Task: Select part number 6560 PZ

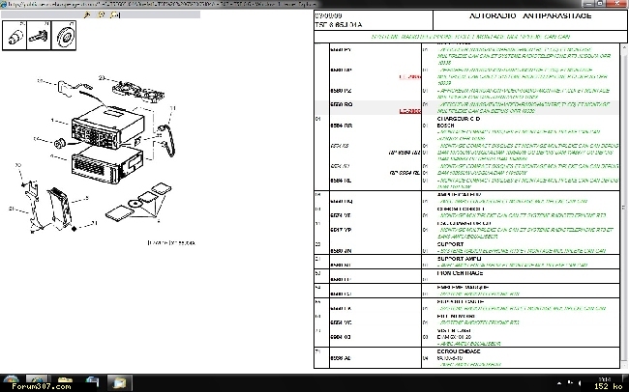Action: [x=341, y=91]
